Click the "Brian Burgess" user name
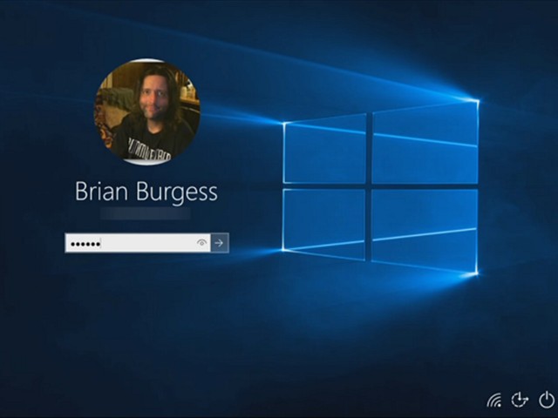The width and height of the screenshot is (558, 418). point(146,193)
